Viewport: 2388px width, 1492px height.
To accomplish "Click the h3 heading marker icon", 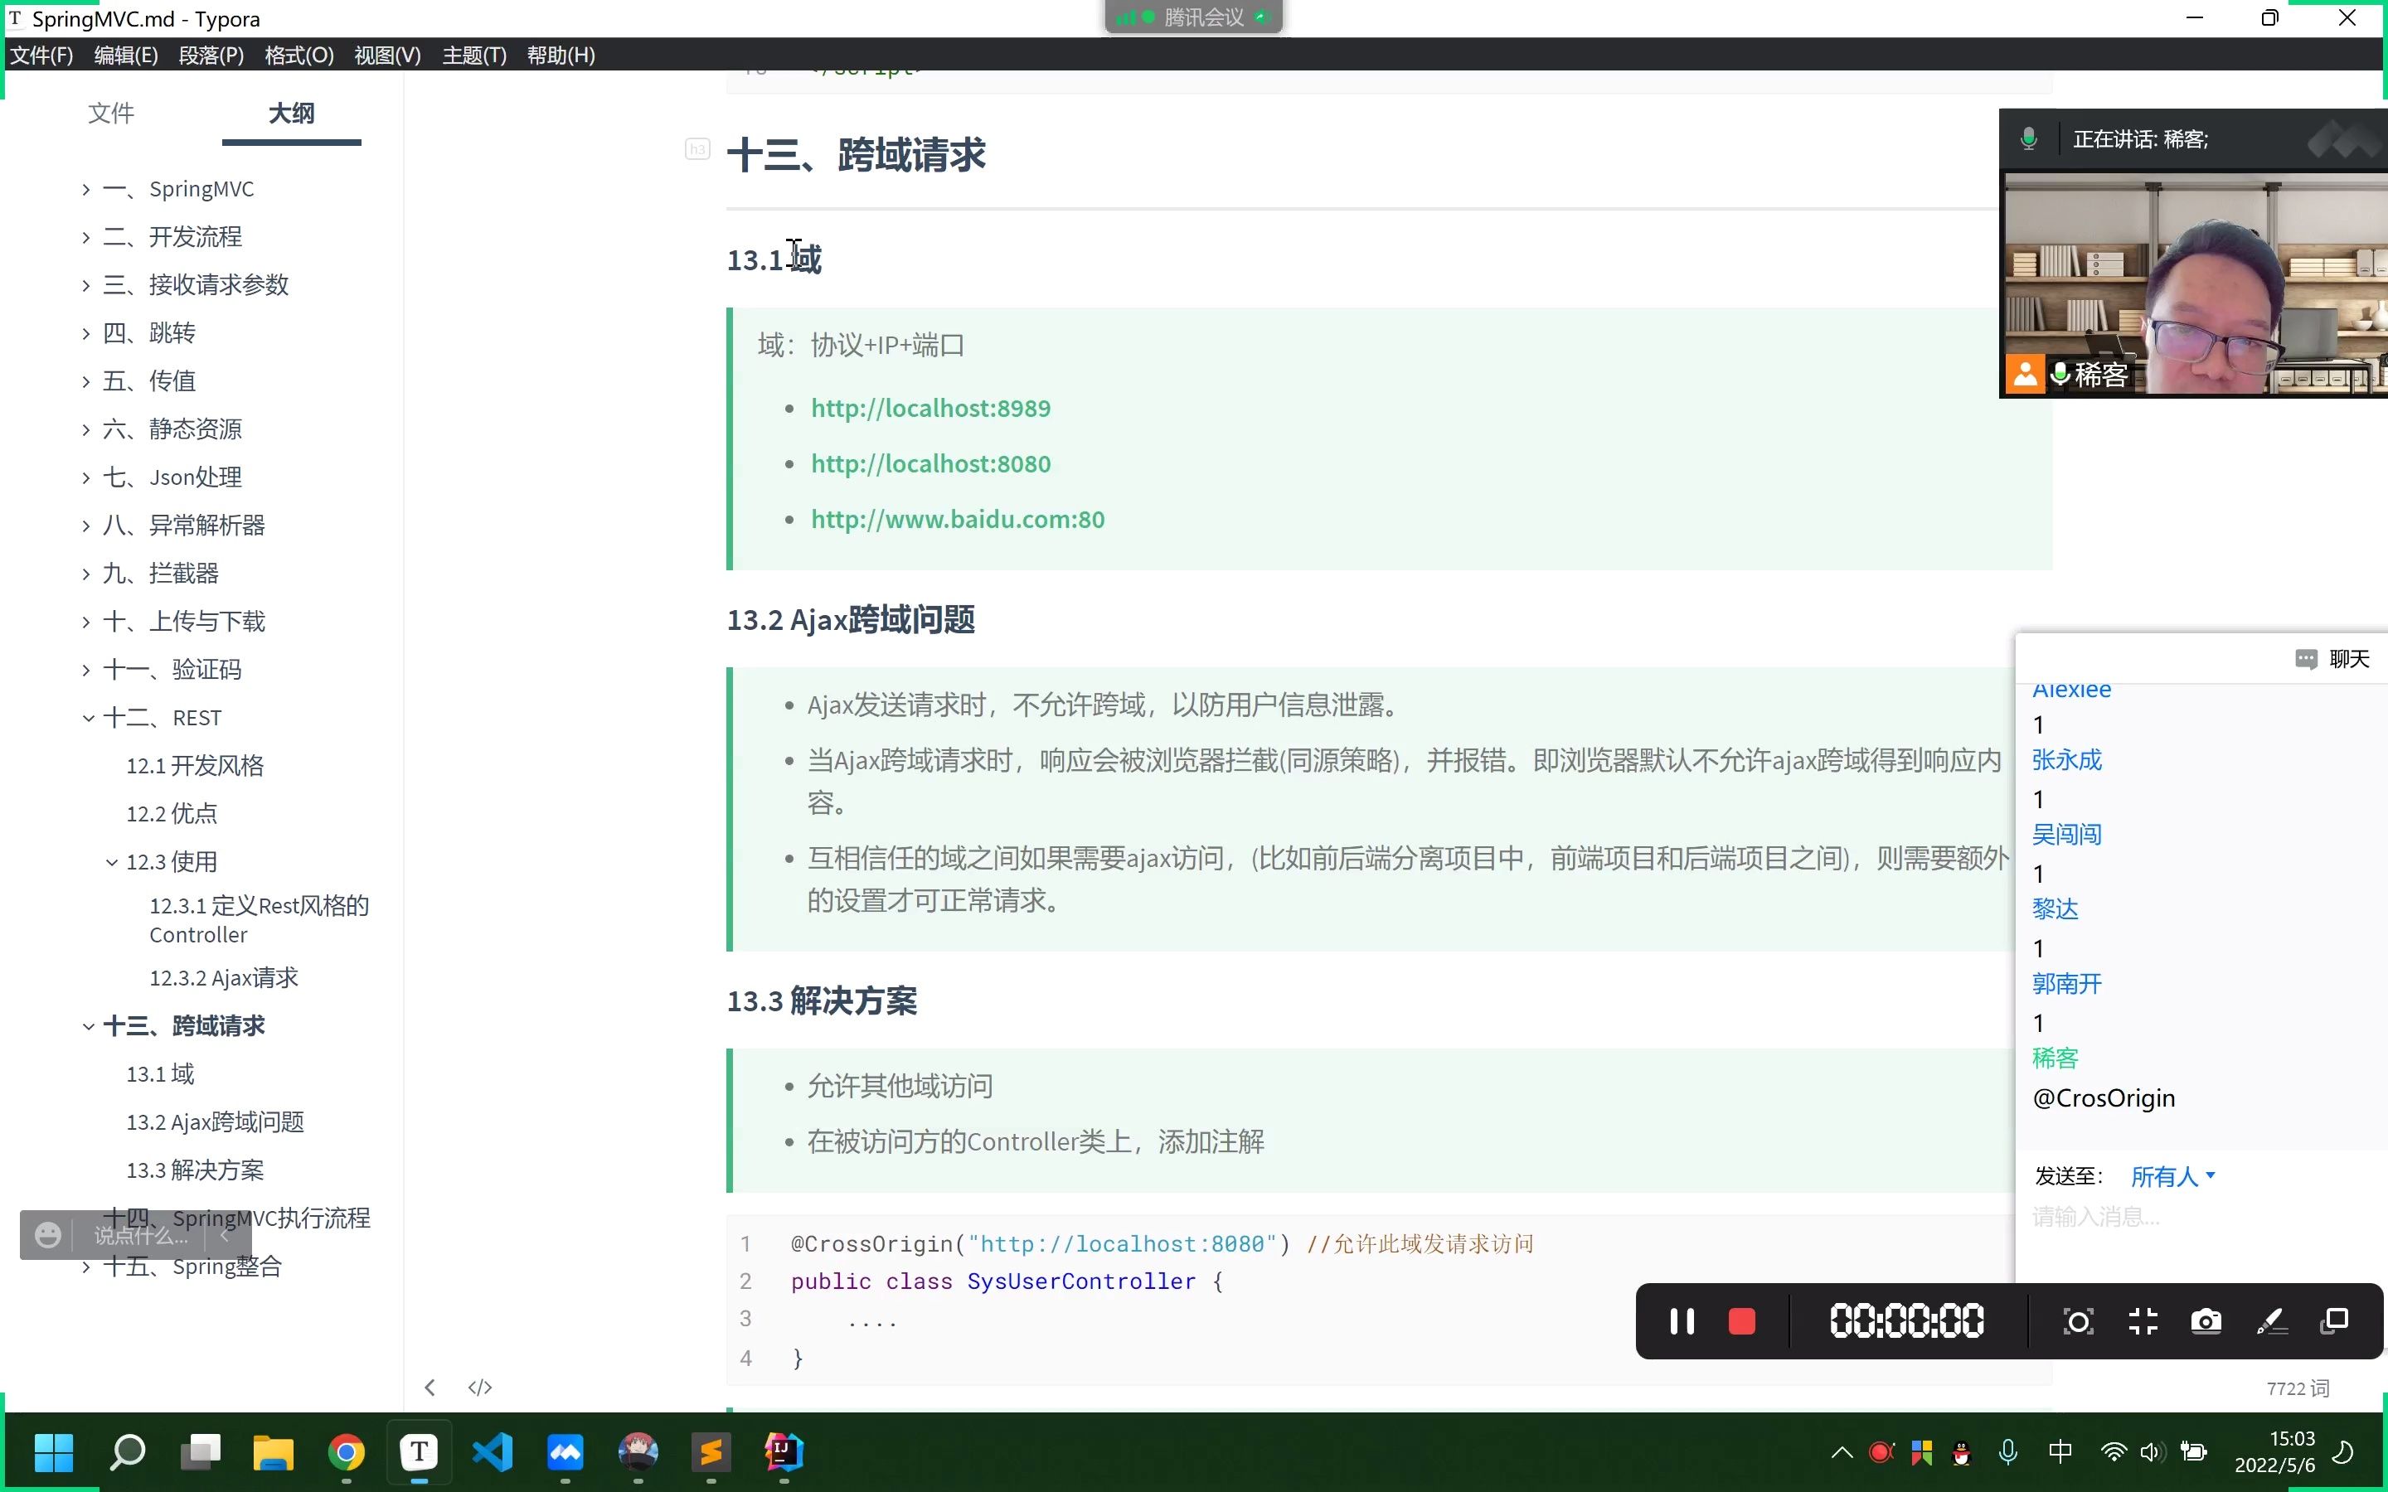I will click(697, 149).
